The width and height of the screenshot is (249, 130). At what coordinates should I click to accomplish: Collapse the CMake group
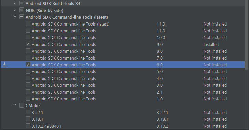pos(15,105)
